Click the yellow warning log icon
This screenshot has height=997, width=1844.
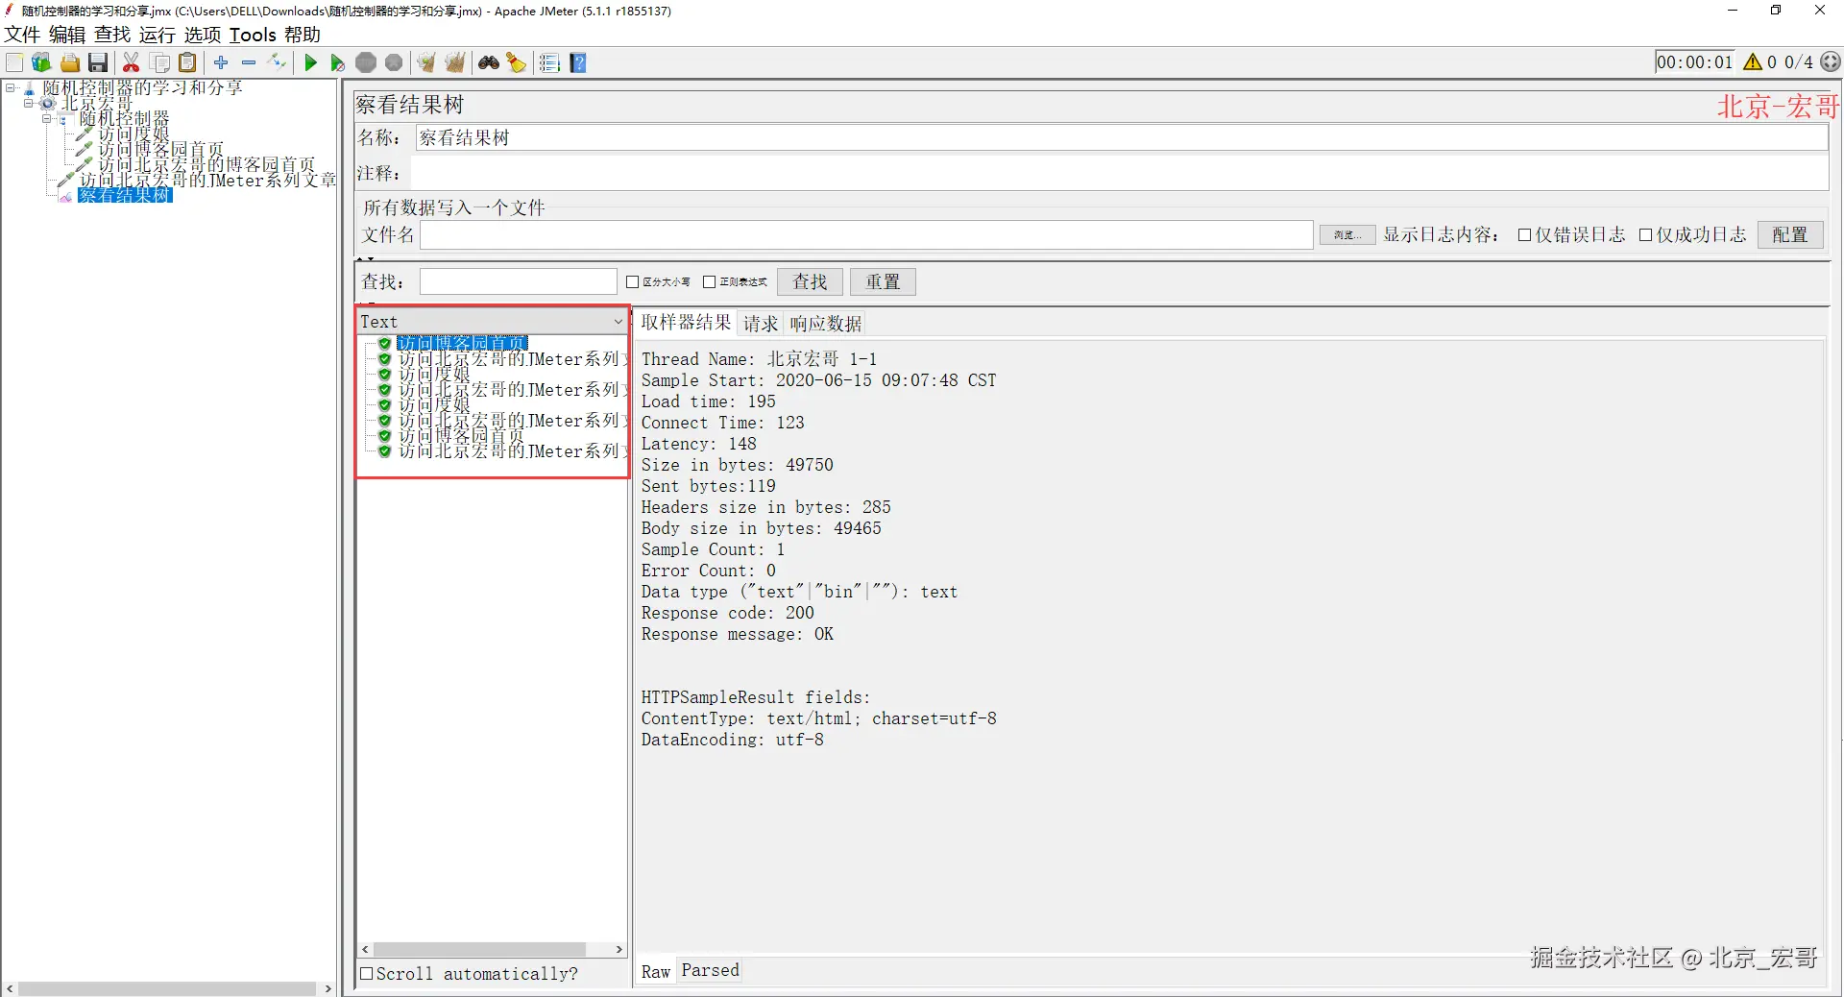pos(1753,61)
